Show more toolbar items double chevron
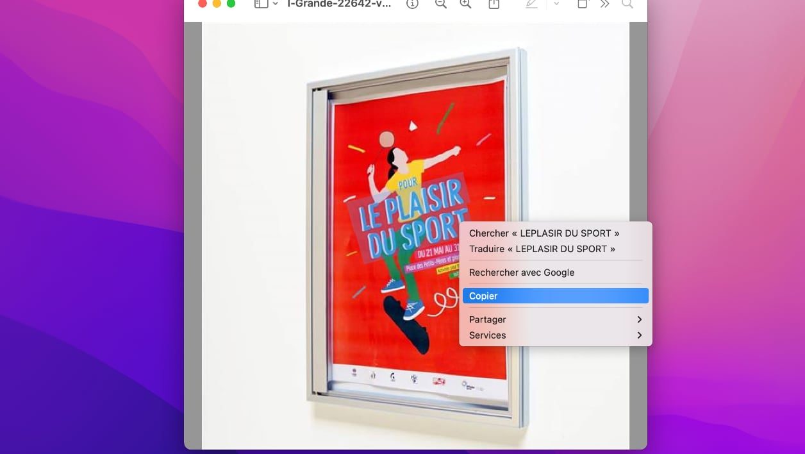 604,4
